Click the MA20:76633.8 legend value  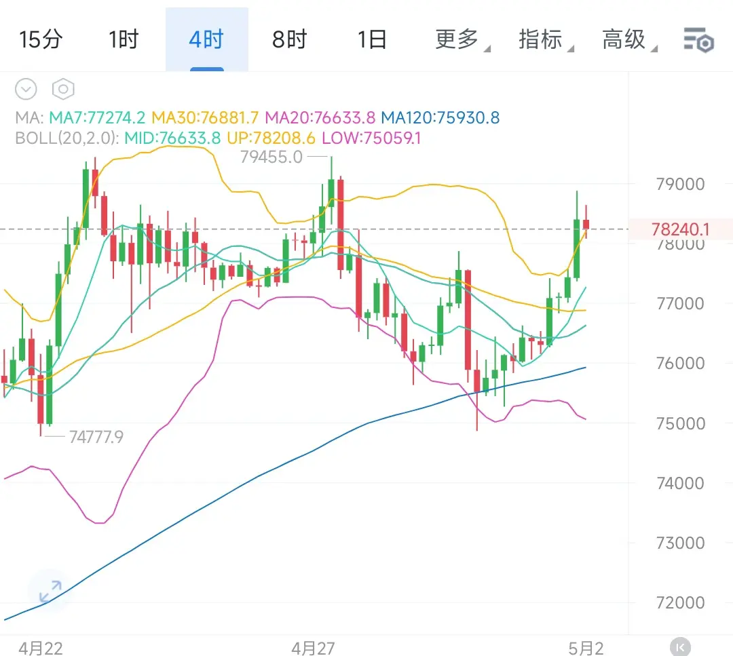click(x=320, y=117)
